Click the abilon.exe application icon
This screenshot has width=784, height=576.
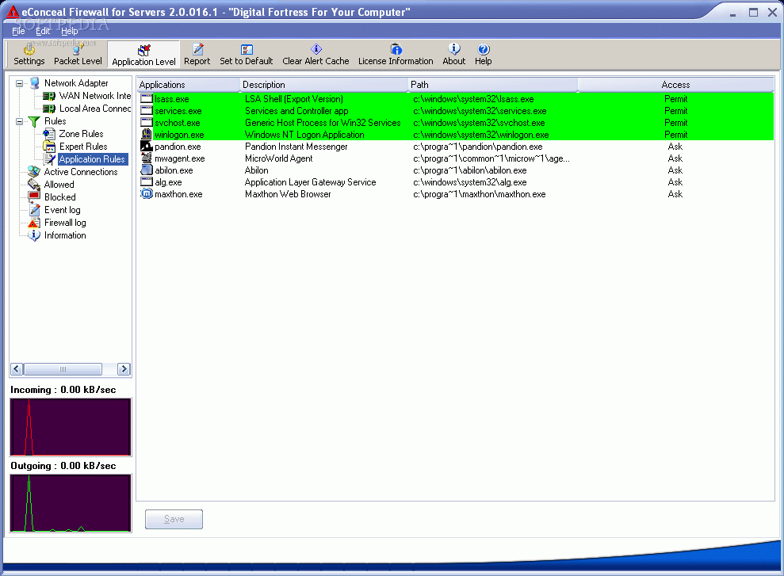coord(146,170)
